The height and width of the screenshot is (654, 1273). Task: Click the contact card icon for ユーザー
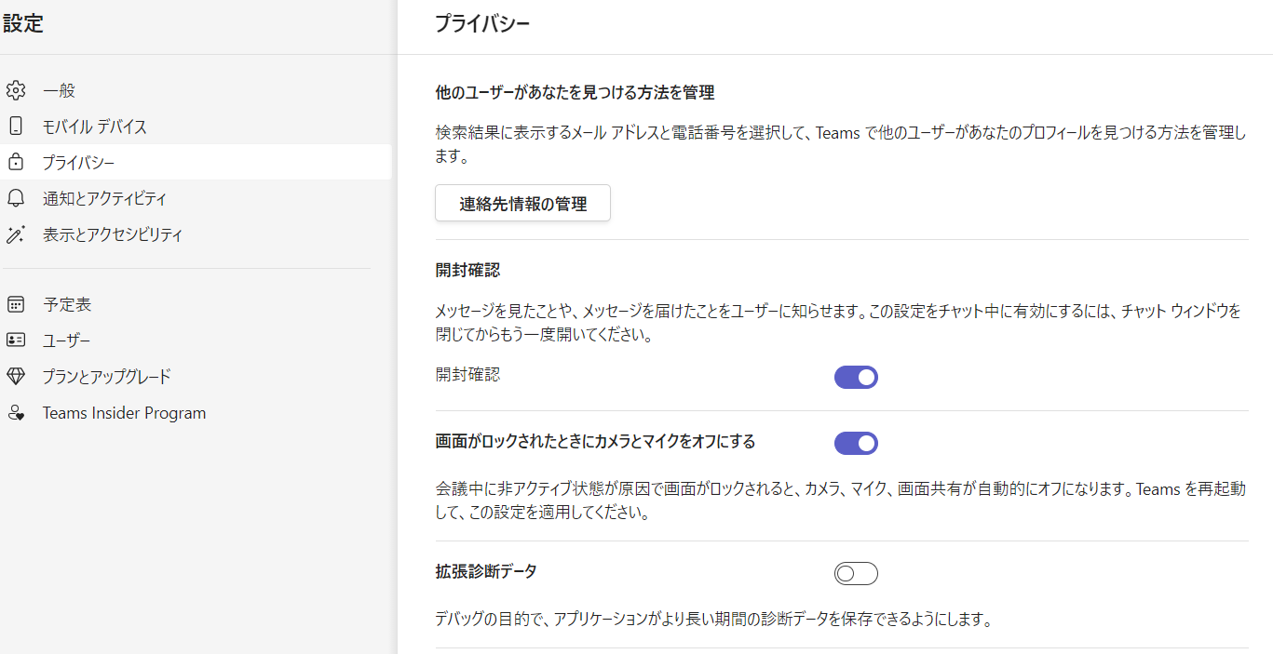(x=15, y=340)
